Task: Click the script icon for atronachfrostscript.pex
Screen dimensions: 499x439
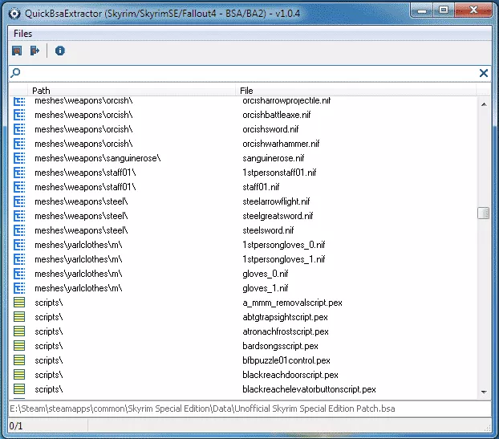Action: (19, 331)
